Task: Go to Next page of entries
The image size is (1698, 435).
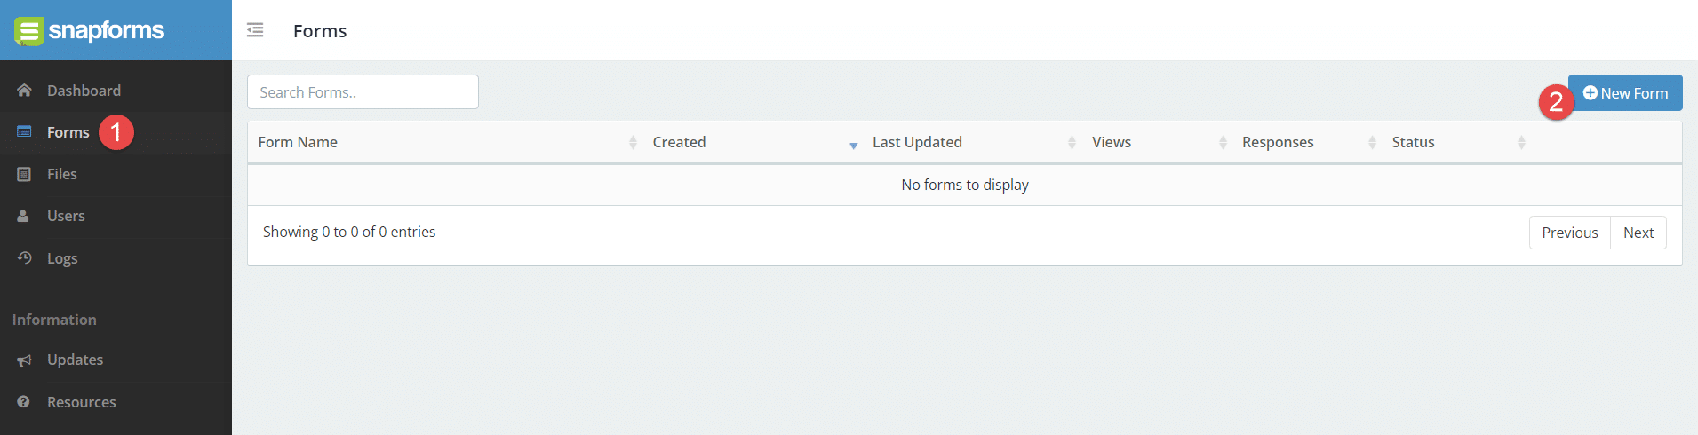Action: [1638, 233]
